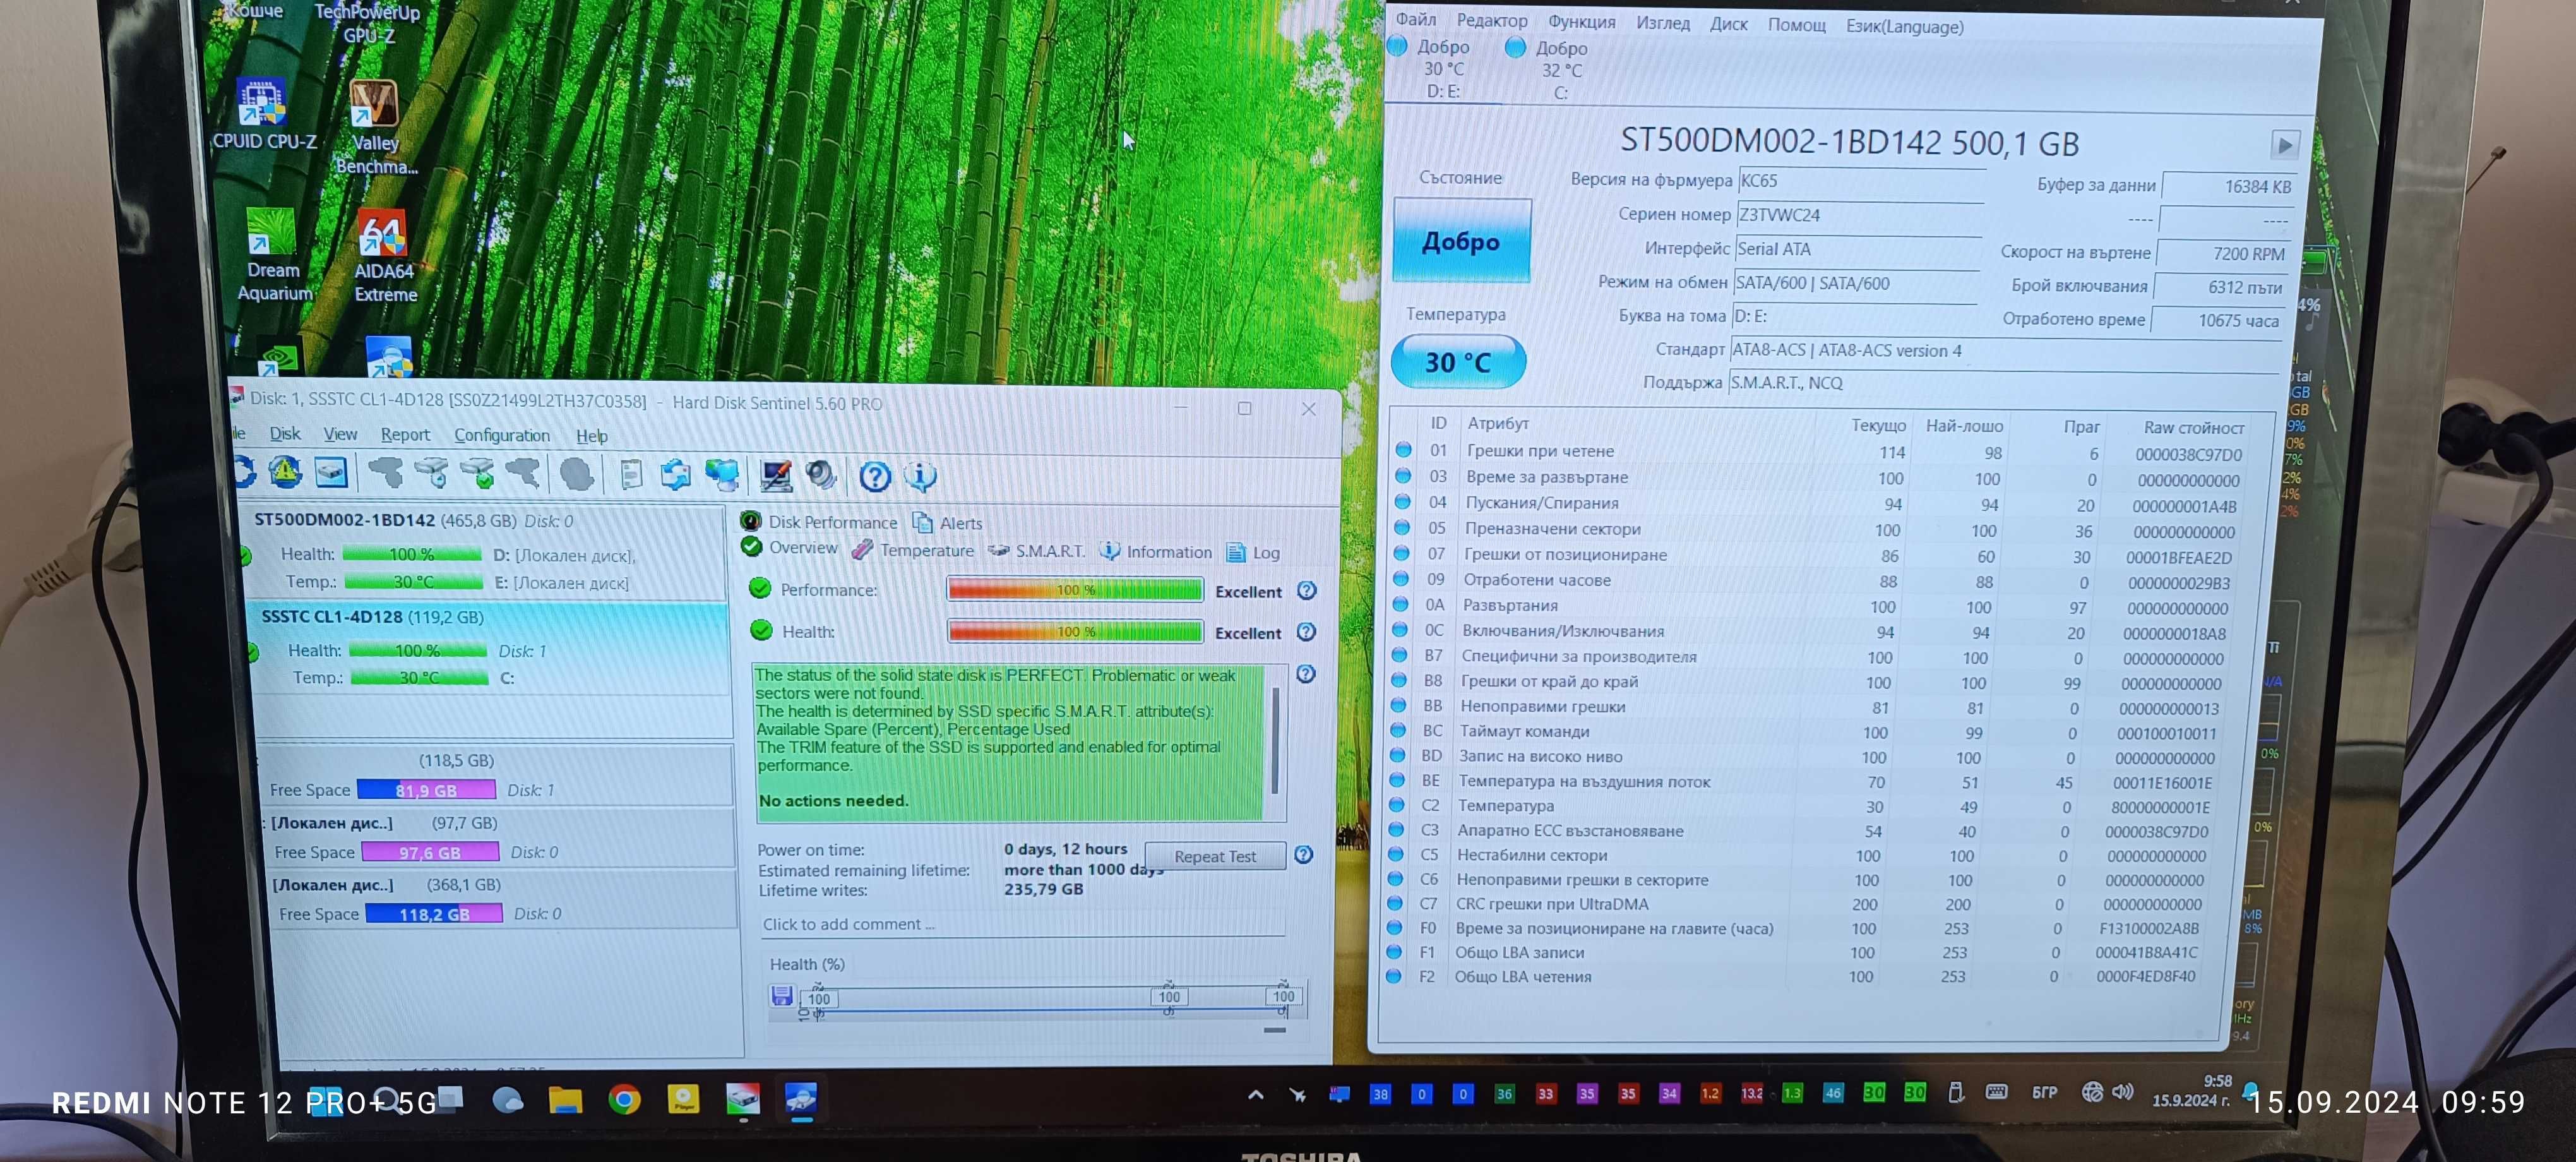This screenshot has width=2576, height=1162.
Task: Click the save floppy icon in Health chart
Action: click(x=782, y=996)
